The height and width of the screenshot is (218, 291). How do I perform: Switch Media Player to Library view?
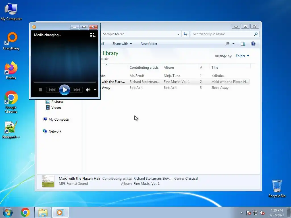93,35
